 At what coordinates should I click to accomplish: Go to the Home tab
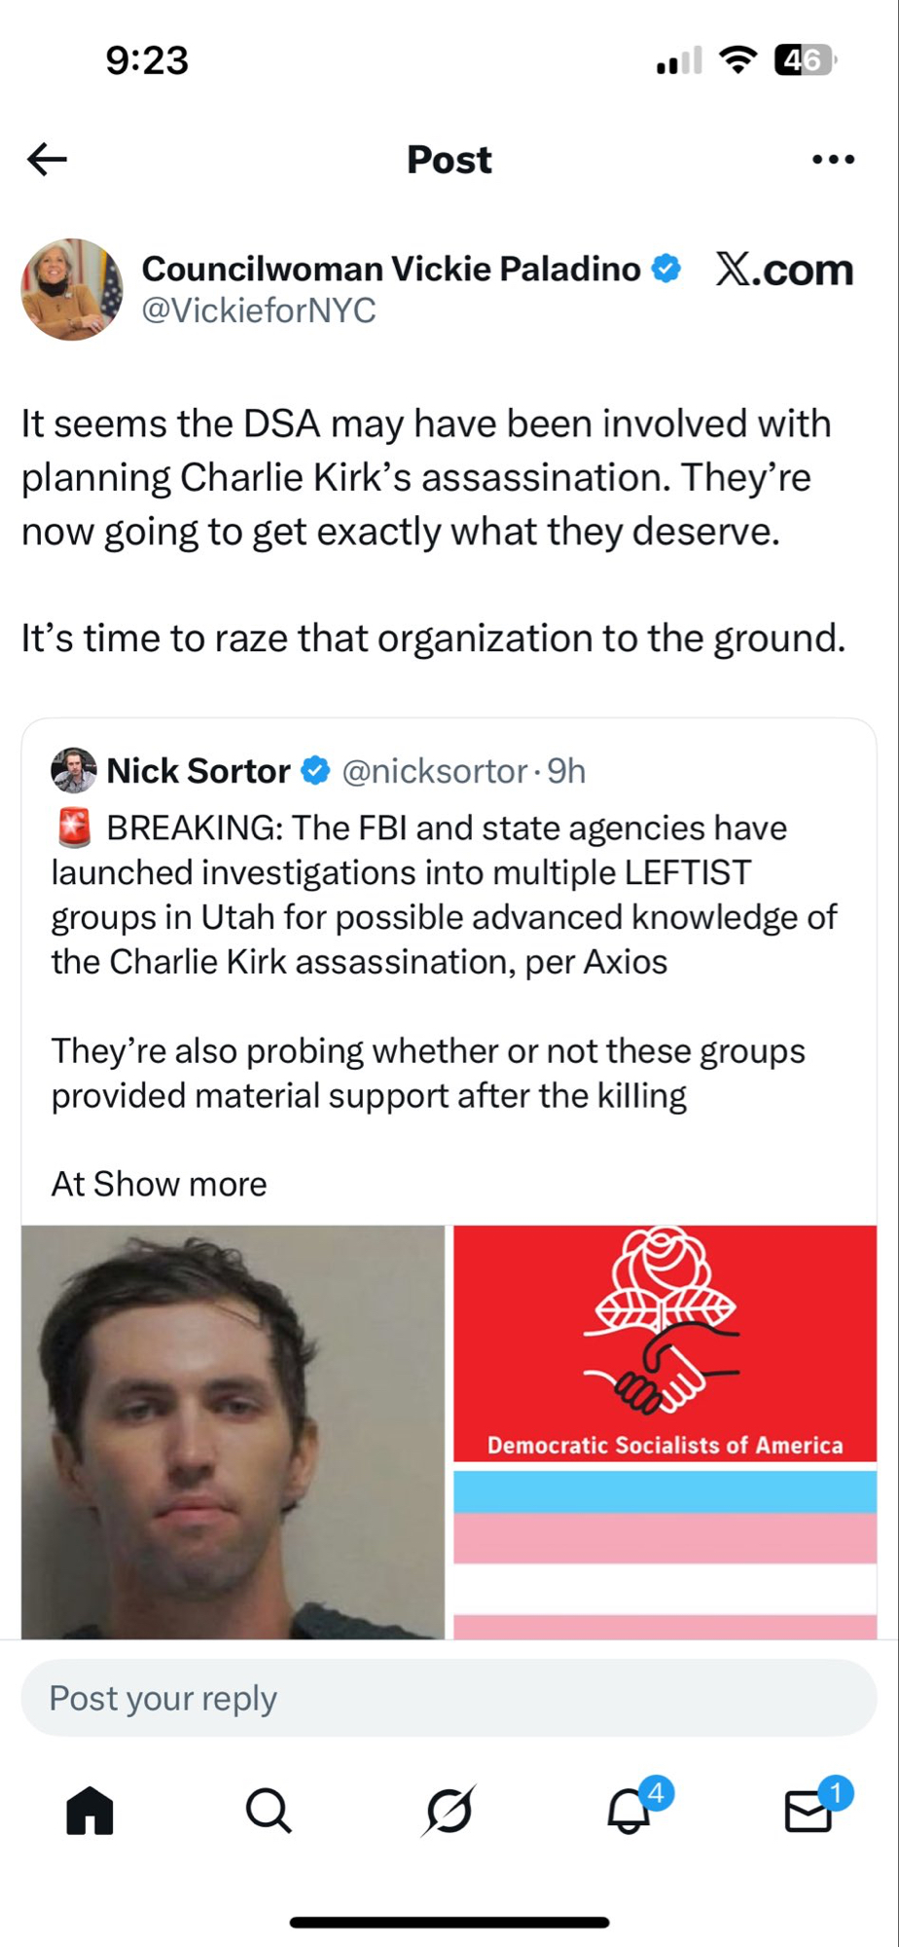coord(90,1811)
